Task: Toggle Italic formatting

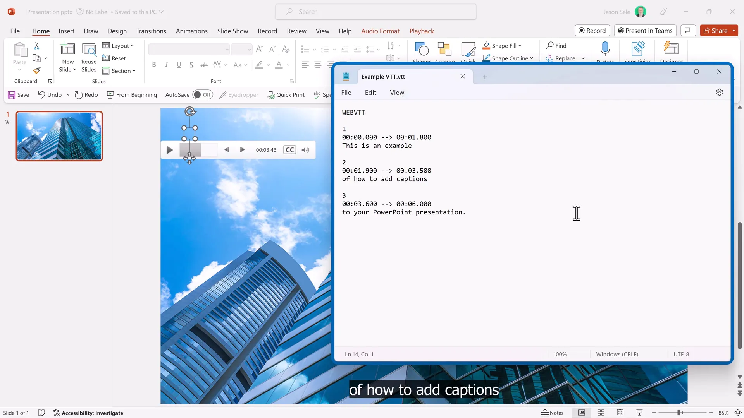Action: click(166, 65)
